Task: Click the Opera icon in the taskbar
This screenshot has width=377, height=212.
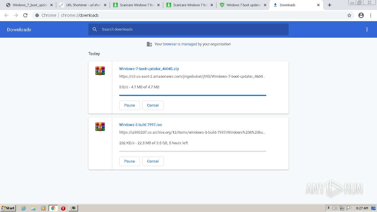Action: click(63, 208)
